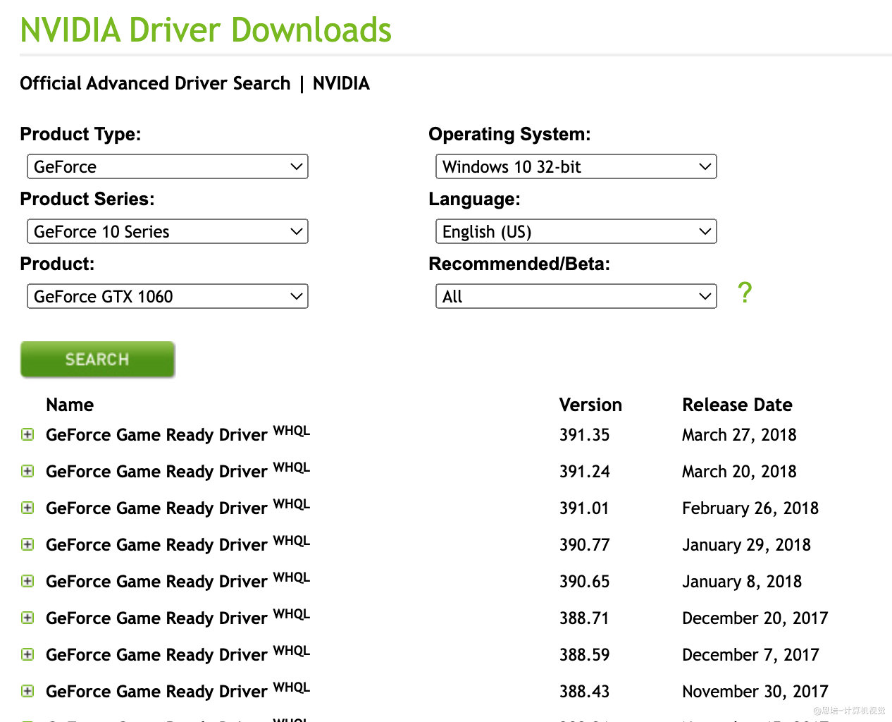Viewport: 892px width, 722px height.
Task: Open the Product Series dropdown
Action: 168,231
